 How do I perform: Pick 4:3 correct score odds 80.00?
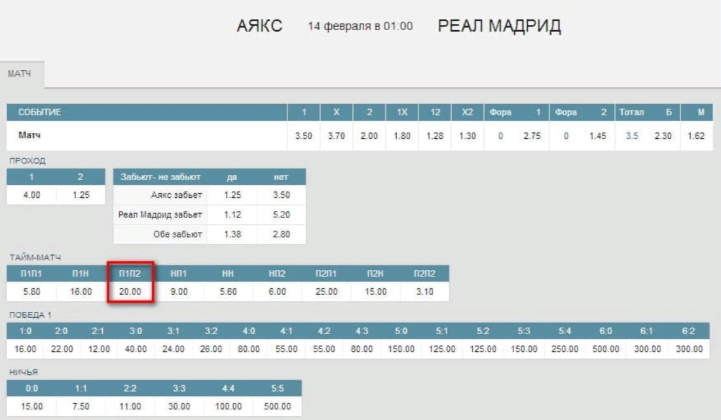pos(362,349)
